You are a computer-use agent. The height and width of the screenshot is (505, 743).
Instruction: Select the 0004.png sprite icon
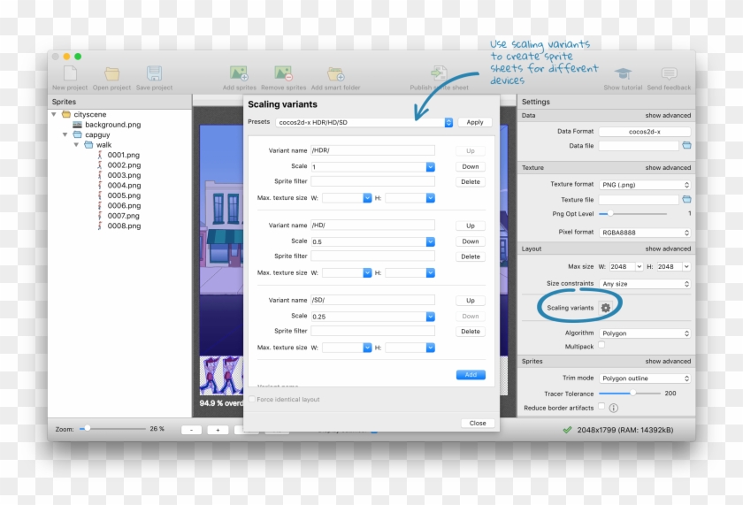[x=99, y=185]
